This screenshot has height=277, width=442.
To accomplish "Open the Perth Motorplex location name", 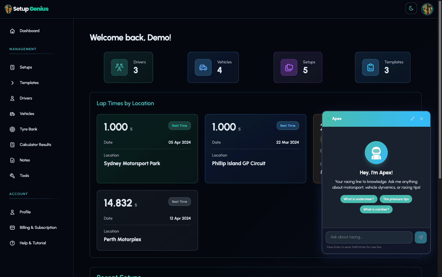I will point(123,239).
